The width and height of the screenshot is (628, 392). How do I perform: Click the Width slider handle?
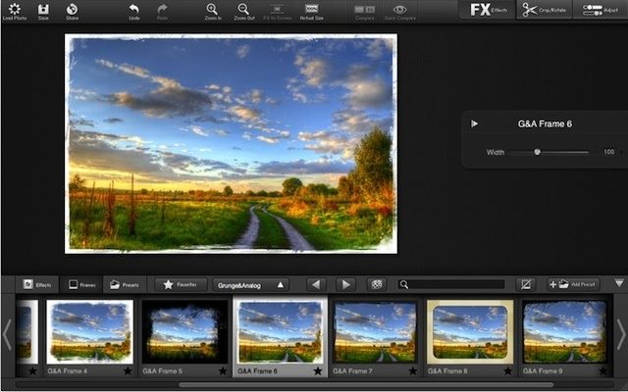pyautogui.click(x=537, y=152)
